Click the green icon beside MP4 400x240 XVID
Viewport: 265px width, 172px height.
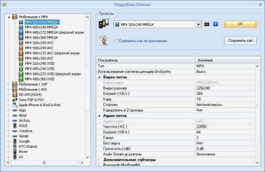pos(21,69)
